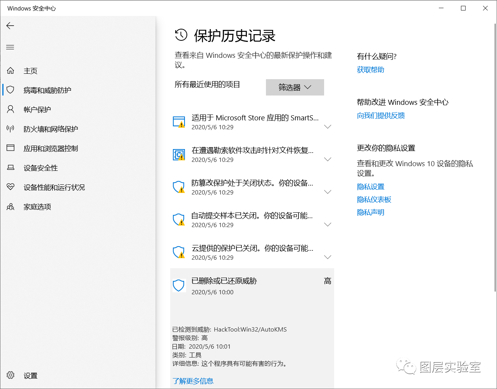Click the vertical scrollbar on the right edge
The image size is (497, 389).
tap(495, 157)
